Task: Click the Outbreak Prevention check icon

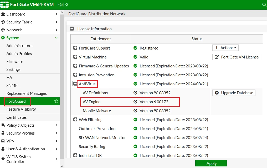Action: (x=135, y=129)
